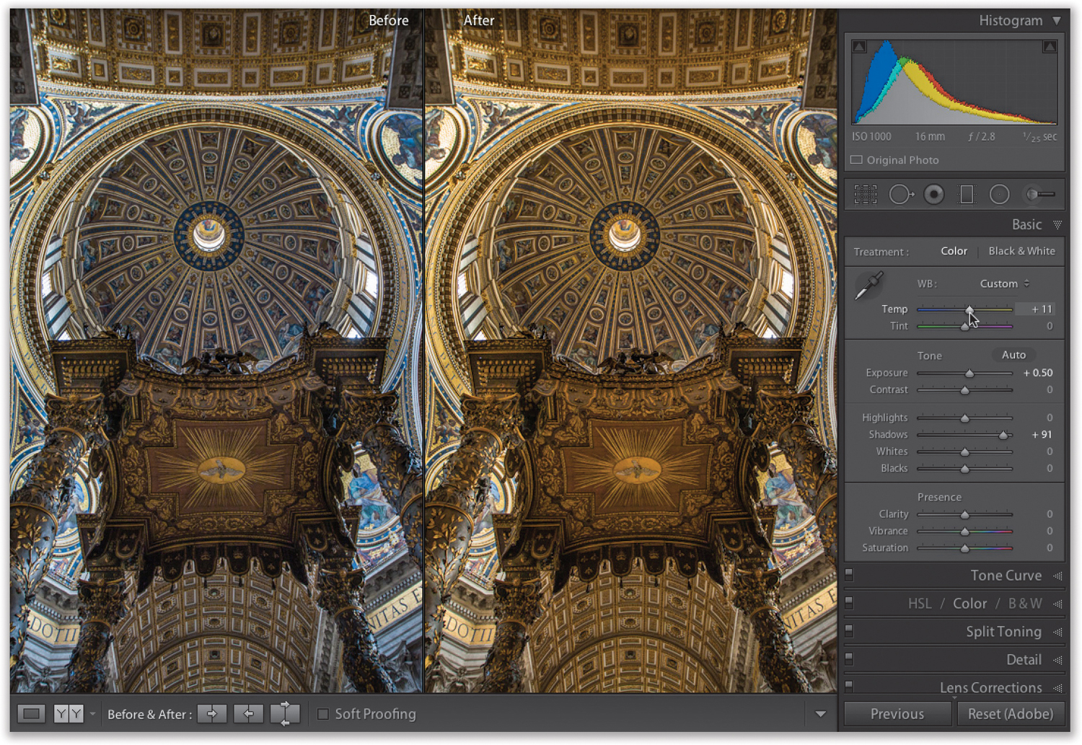1082x745 pixels.
Task: Click the Temp slider handle
Action: (969, 309)
